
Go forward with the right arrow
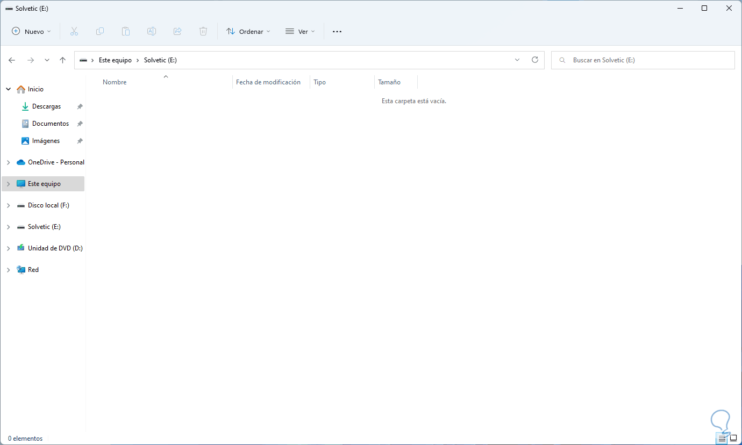(x=31, y=60)
